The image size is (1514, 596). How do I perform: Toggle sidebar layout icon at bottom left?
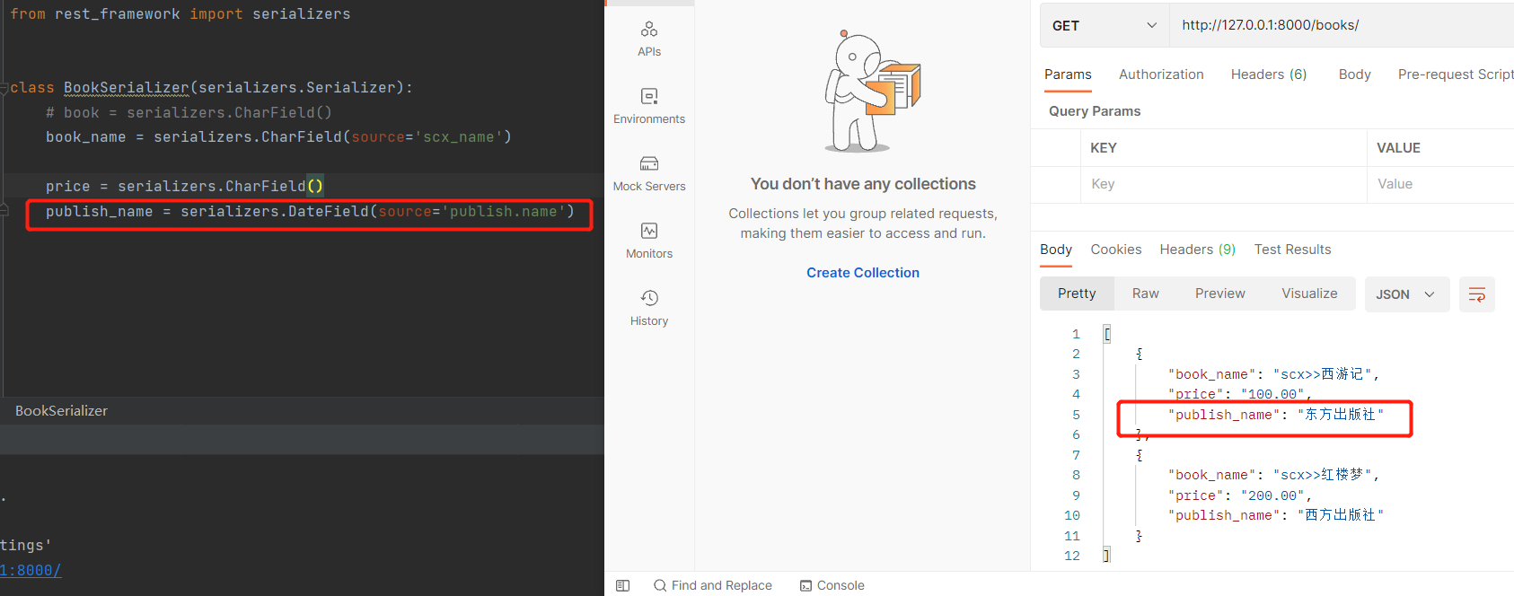point(622,585)
